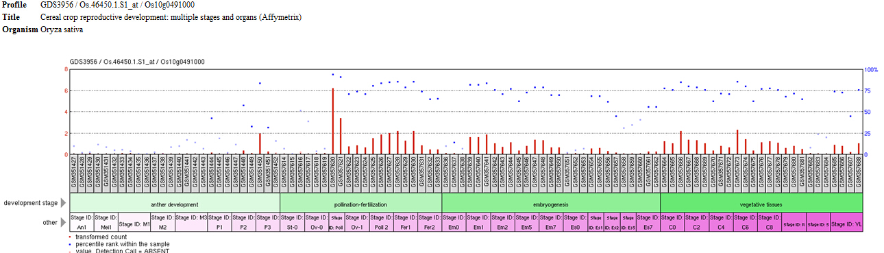The height and width of the screenshot is (253, 884).
Task: Click the Stage ID Es7 cell
Action: click(x=648, y=222)
